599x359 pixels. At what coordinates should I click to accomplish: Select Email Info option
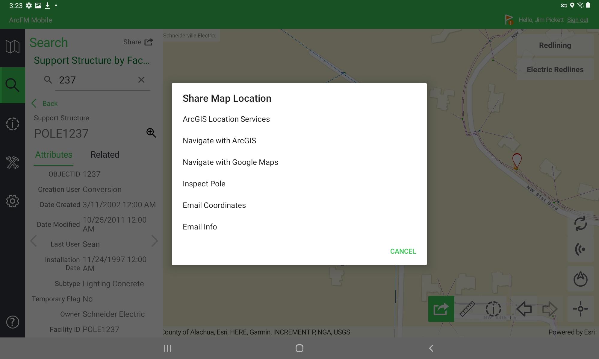[x=299, y=227]
